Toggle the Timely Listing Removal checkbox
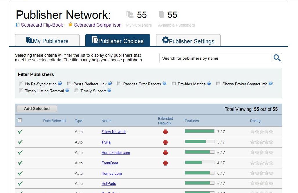 tap(21, 91)
